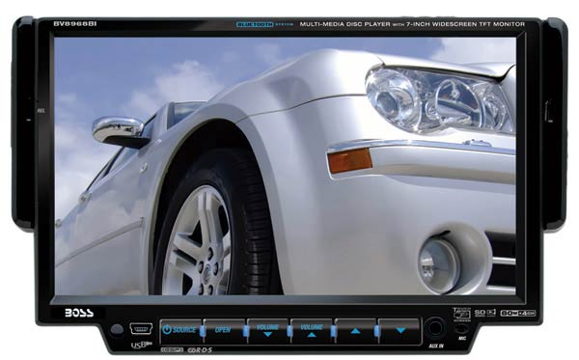Hit the Open button
The width and height of the screenshot is (579, 360).
coord(224,330)
